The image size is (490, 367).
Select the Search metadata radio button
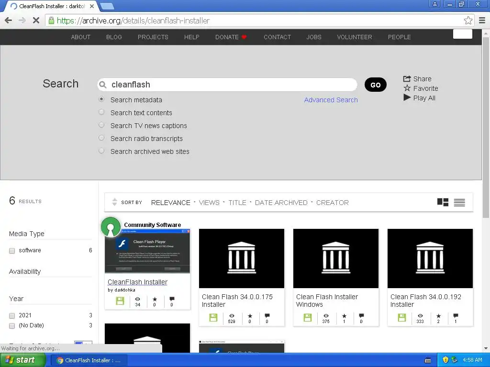[101, 99]
